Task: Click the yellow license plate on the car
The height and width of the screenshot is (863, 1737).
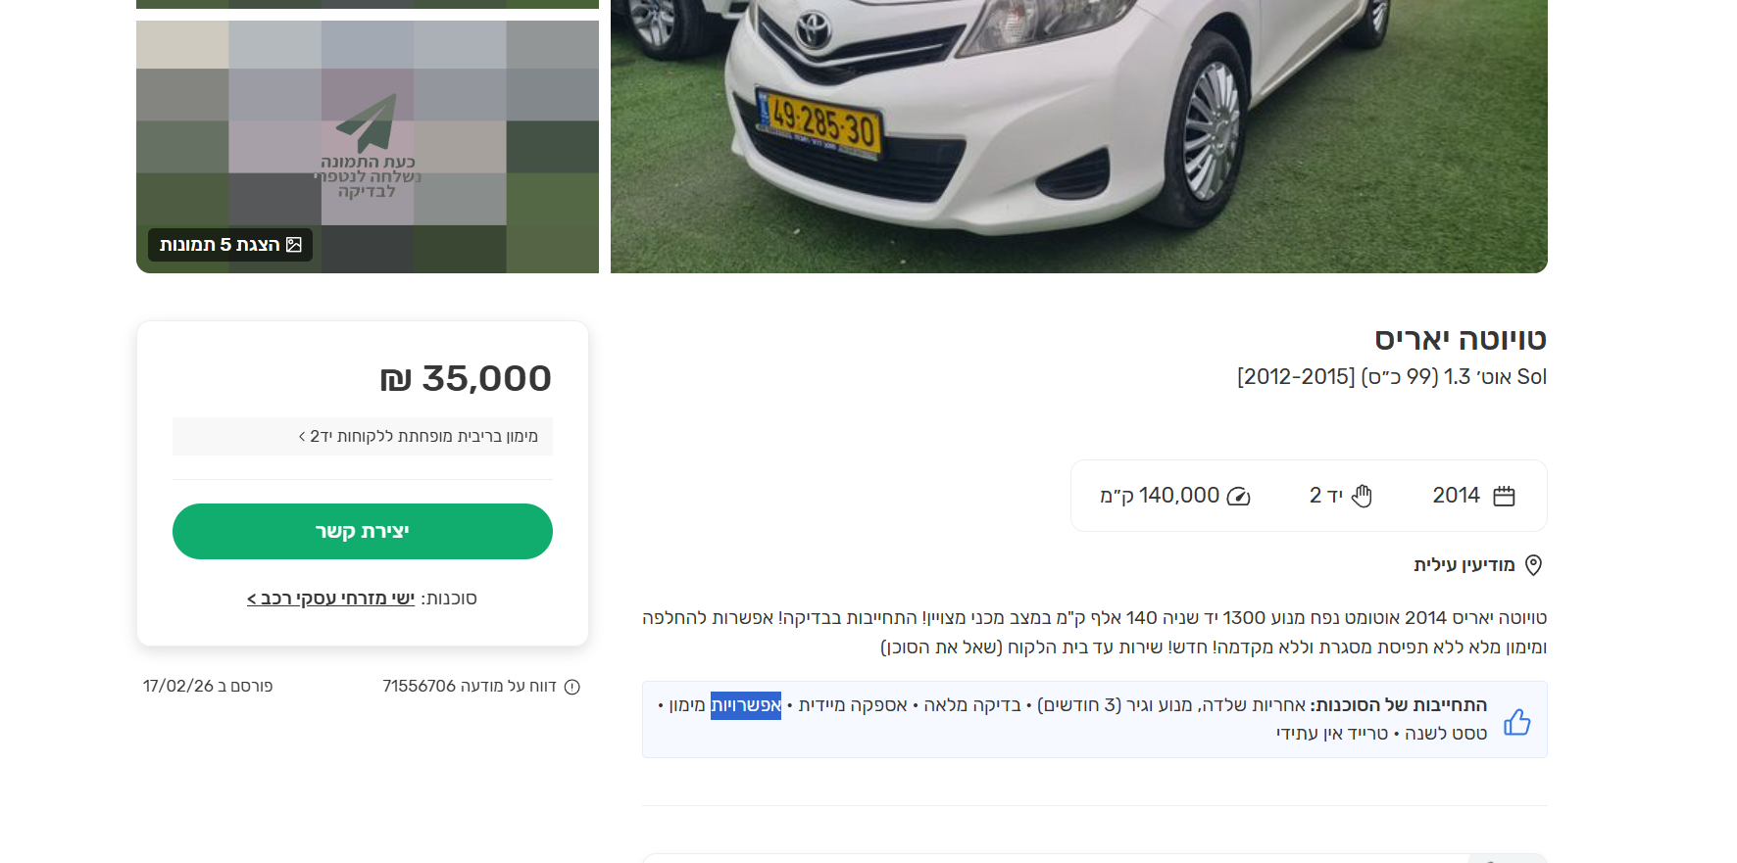Action: pos(820,124)
